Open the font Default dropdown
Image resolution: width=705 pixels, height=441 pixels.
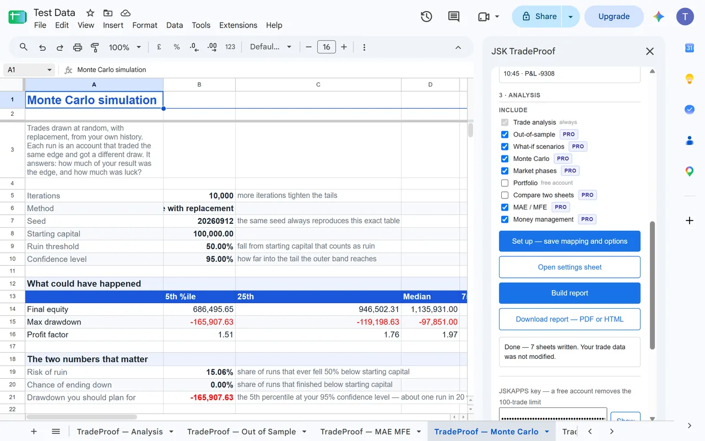pos(270,47)
